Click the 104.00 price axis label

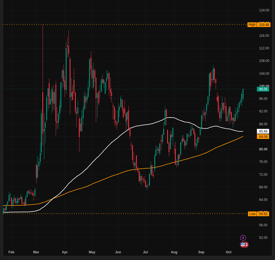pyautogui.click(x=264, y=74)
